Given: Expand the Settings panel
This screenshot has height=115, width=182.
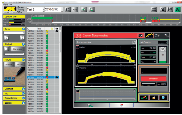Looking at the screenshot, I should point(23,103).
